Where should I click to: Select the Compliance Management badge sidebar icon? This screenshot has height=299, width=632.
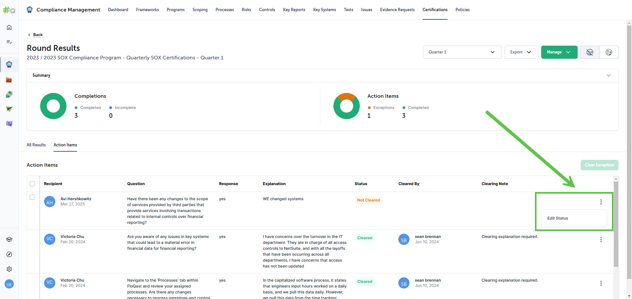[9, 65]
